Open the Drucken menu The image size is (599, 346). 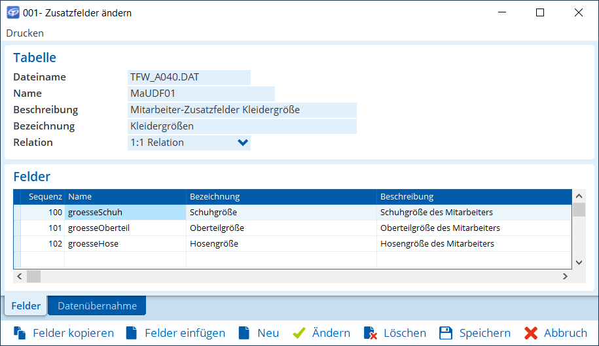(x=25, y=33)
